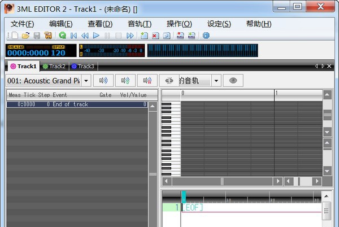Screen dimensions: 339x227
Task: Click piano roll horizontal scroll-right arrow
Action: (278, 181)
